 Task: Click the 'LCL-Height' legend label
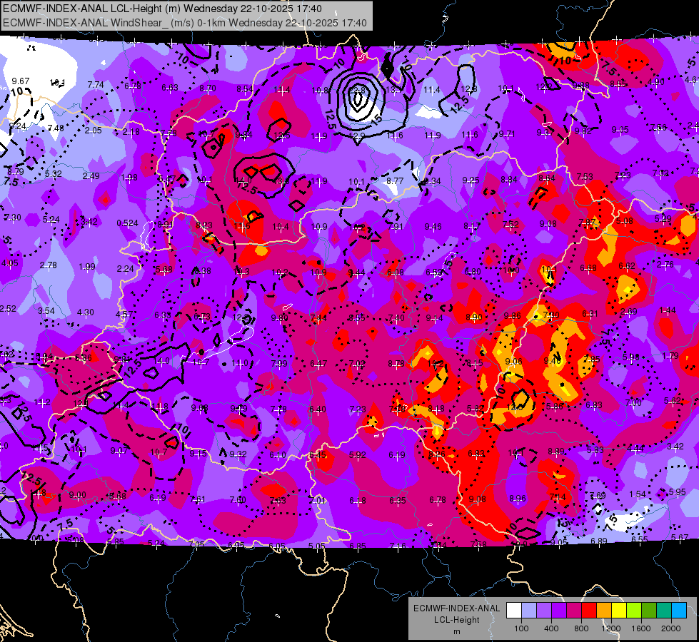pyautogui.click(x=457, y=620)
